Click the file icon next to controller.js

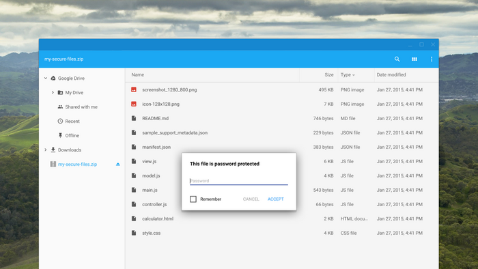tap(134, 204)
